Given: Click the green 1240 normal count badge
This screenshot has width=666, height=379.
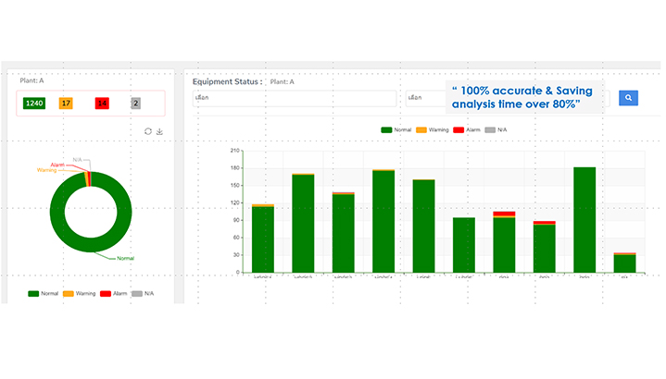Looking at the screenshot, I should (34, 104).
